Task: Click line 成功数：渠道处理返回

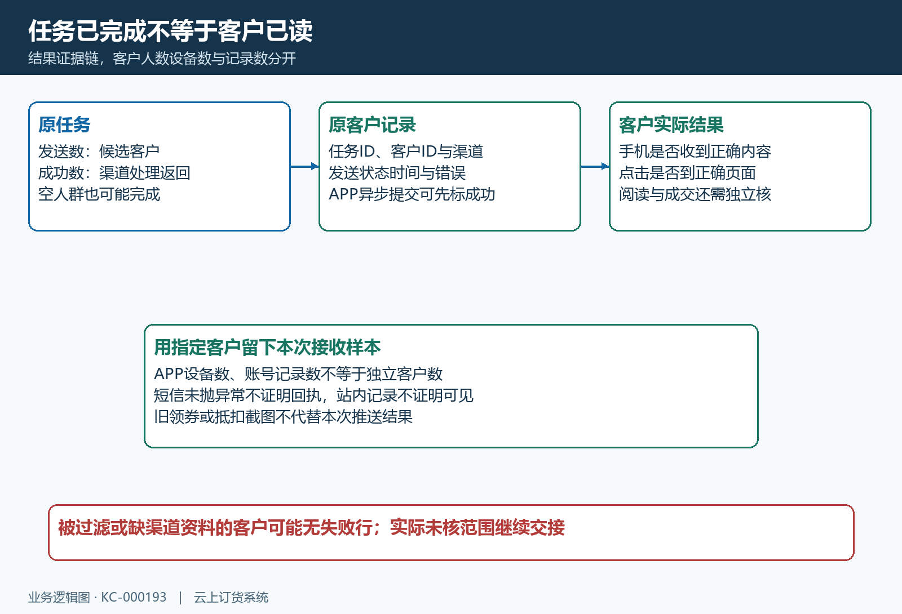Action: [114, 173]
